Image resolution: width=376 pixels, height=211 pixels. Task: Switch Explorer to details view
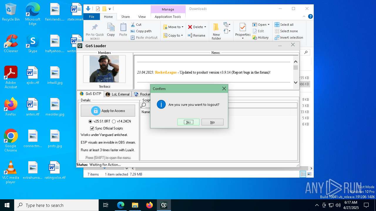tap(303, 174)
